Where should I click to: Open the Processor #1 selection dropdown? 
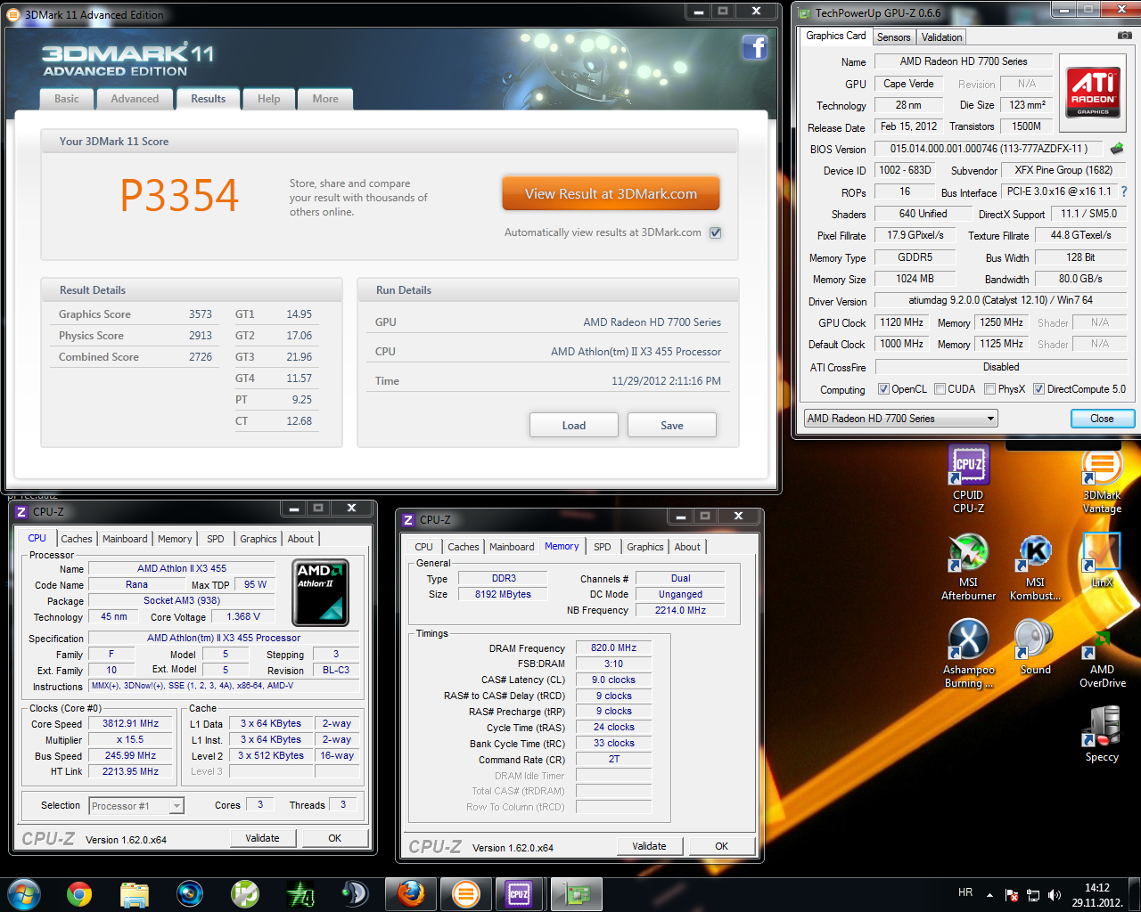point(136,806)
